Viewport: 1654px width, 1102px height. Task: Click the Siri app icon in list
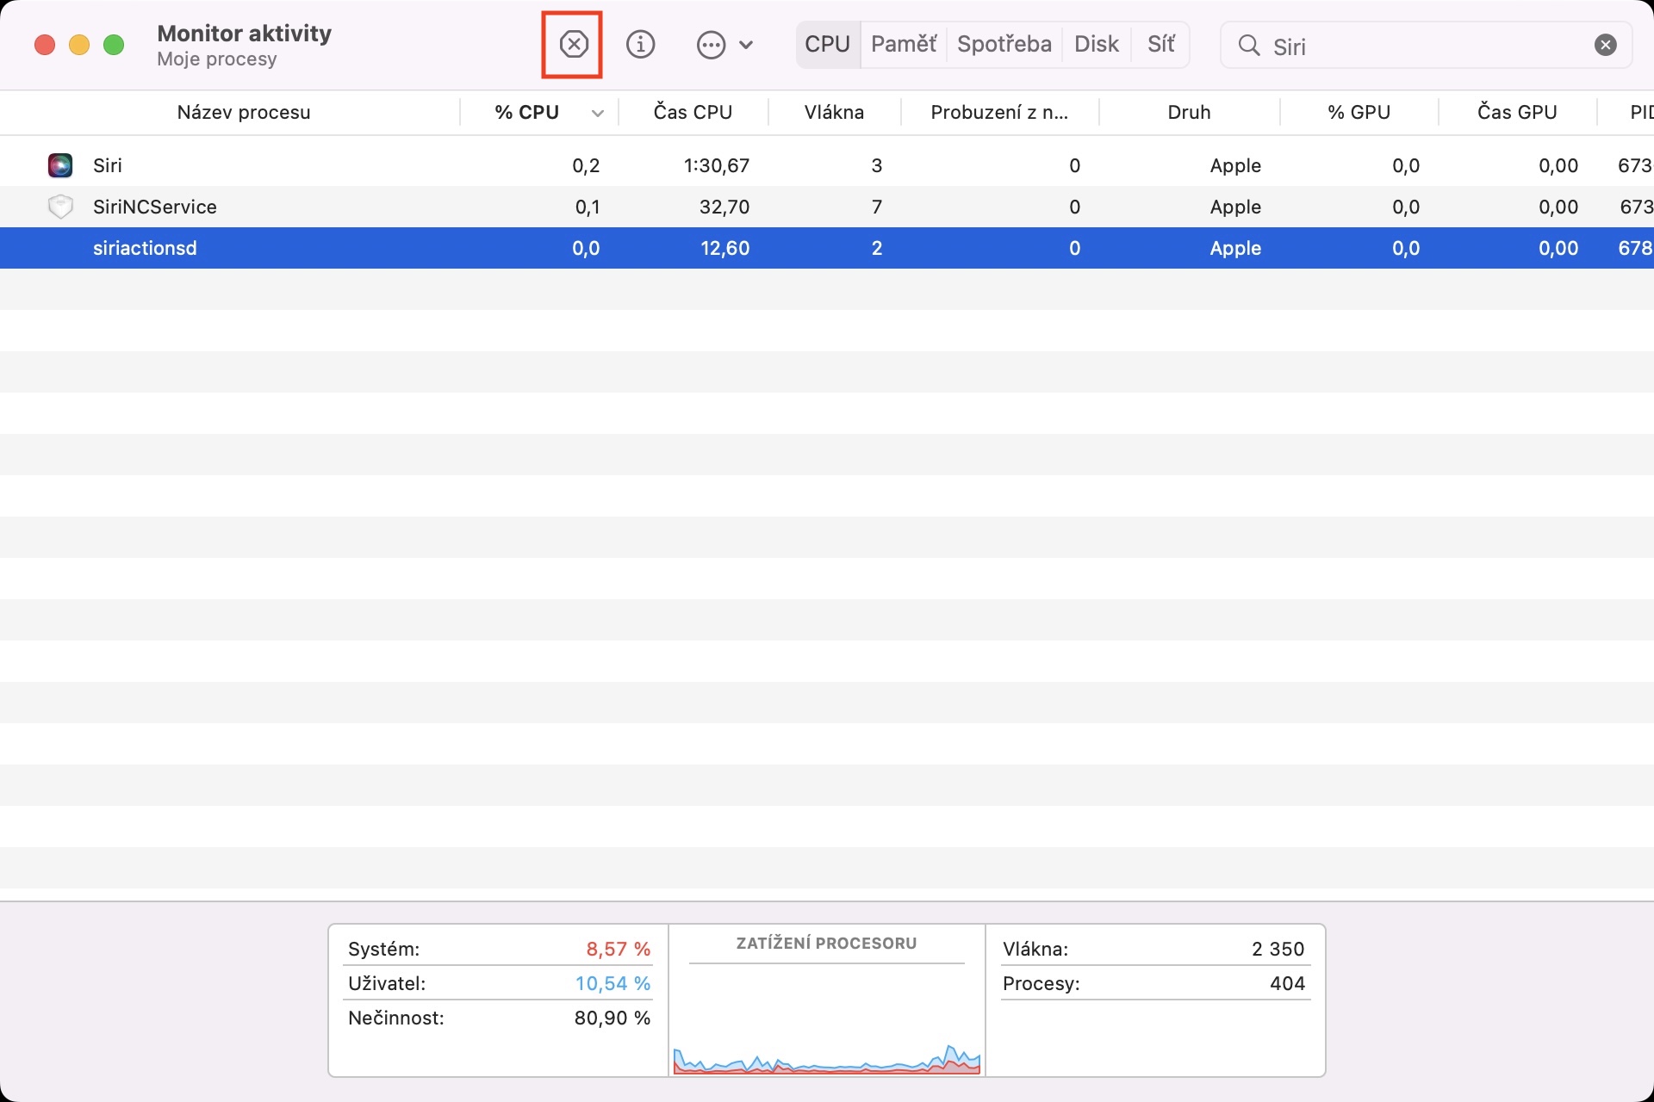(60, 165)
